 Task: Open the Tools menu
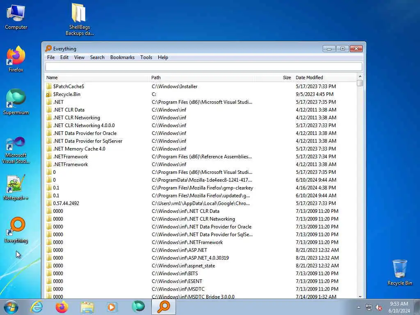(146, 57)
